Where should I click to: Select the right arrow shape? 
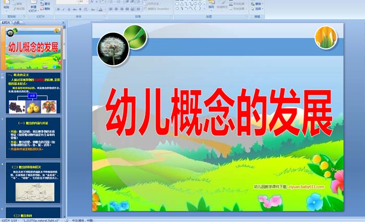[195, 4]
